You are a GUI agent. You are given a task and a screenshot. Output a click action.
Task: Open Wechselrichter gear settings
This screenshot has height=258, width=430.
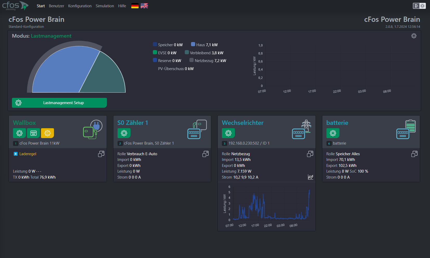tap(228, 133)
